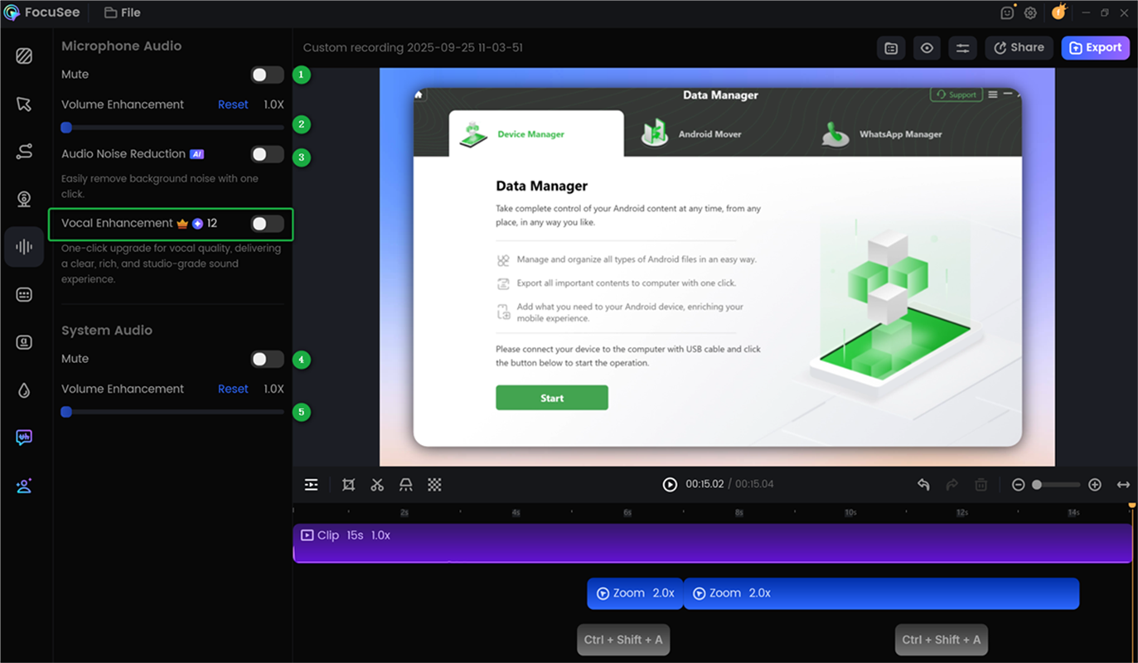Click the mosaic checkerboard tool
The height and width of the screenshot is (663, 1138).
pyautogui.click(x=434, y=485)
